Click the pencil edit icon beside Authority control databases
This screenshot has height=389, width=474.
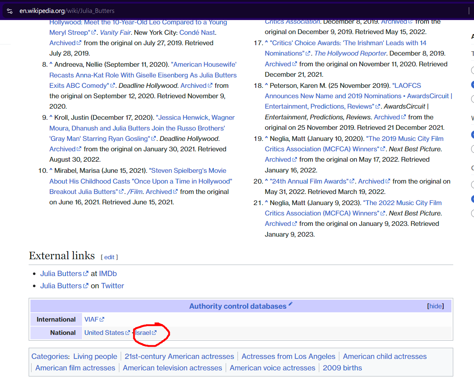pyautogui.click(x=290, y=304)
